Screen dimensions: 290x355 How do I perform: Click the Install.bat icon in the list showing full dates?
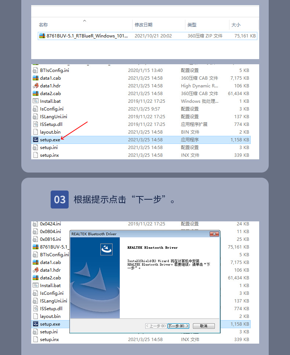pos(36,101)
